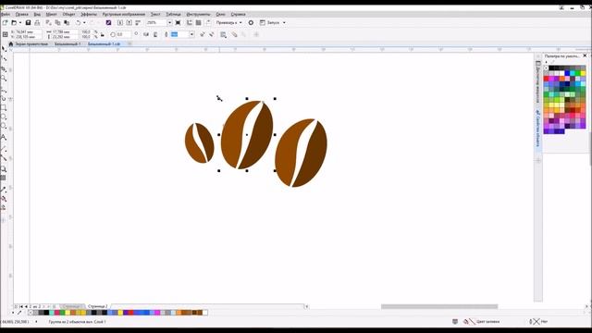
Task: Click the Export icon in the toolbar
Action: [129, 22]
